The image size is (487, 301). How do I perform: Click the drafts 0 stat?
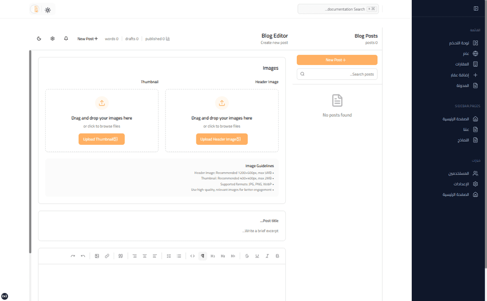(132, 39)
